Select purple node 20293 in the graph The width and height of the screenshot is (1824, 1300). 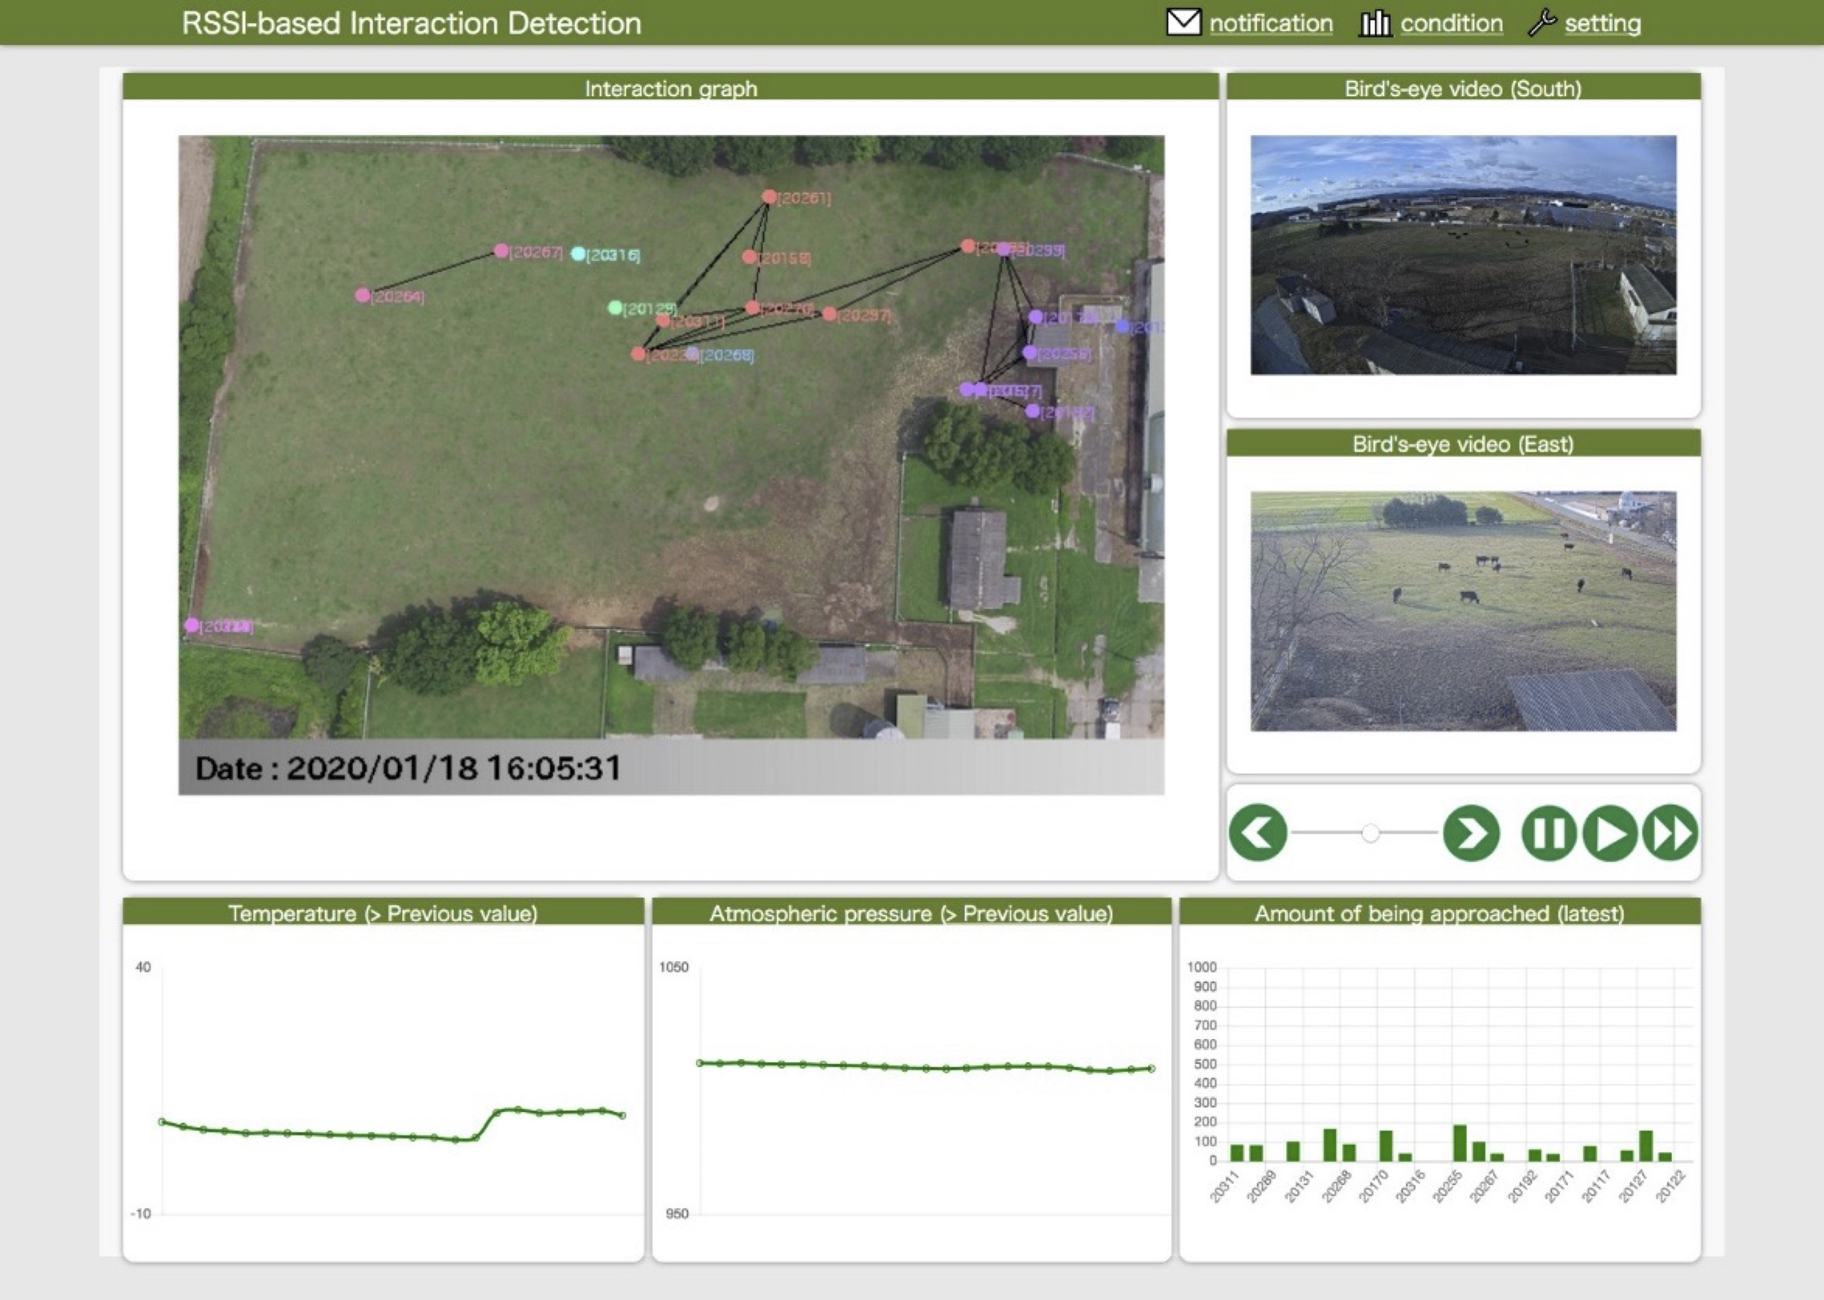1004,249
